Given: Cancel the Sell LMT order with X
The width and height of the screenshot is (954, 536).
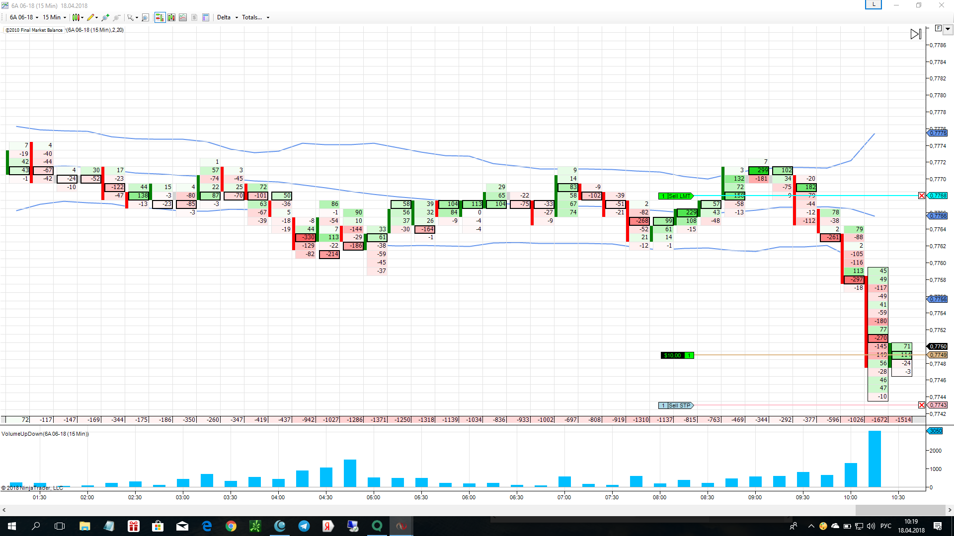Looking at the screenshot, I should click(x=922, y=196).
